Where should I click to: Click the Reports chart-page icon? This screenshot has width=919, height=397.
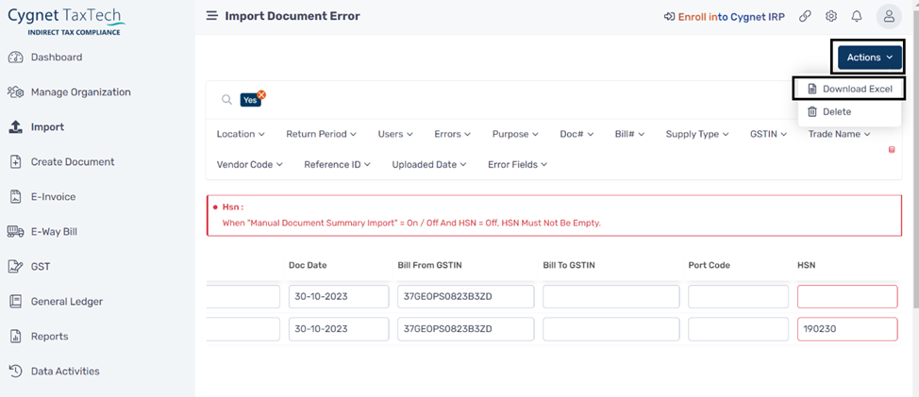click(16, 336)
